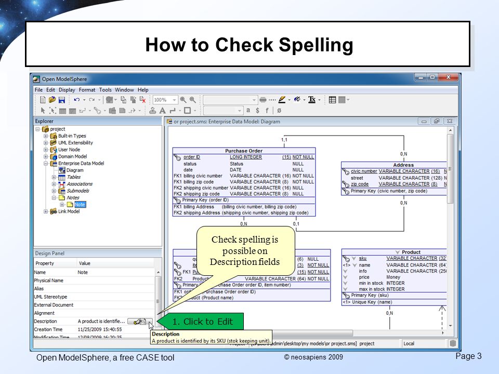499x374 pixels.
Task: Paste using the clipboard icon
Action: coord(133,100)
